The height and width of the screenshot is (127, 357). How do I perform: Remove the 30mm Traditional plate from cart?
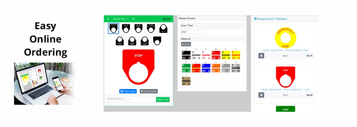pos(261,95)
